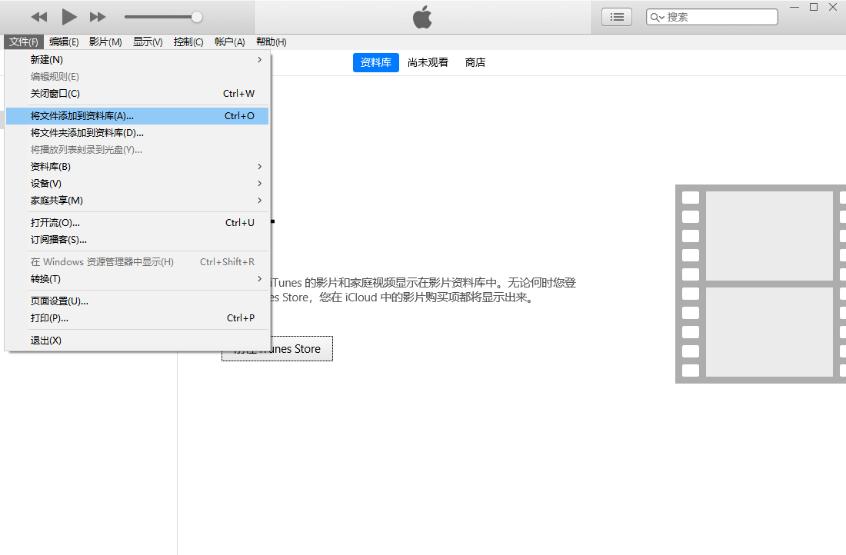This screenshot has width=846, height=555.
Task: Open the list view icon button
Action: coord(617,17)
